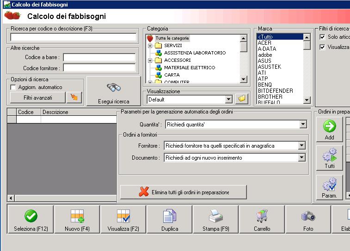This screenshot has width=350, height=251.
Task: Select BITDEFENDER in Marca list
Action: pos(280,91)
